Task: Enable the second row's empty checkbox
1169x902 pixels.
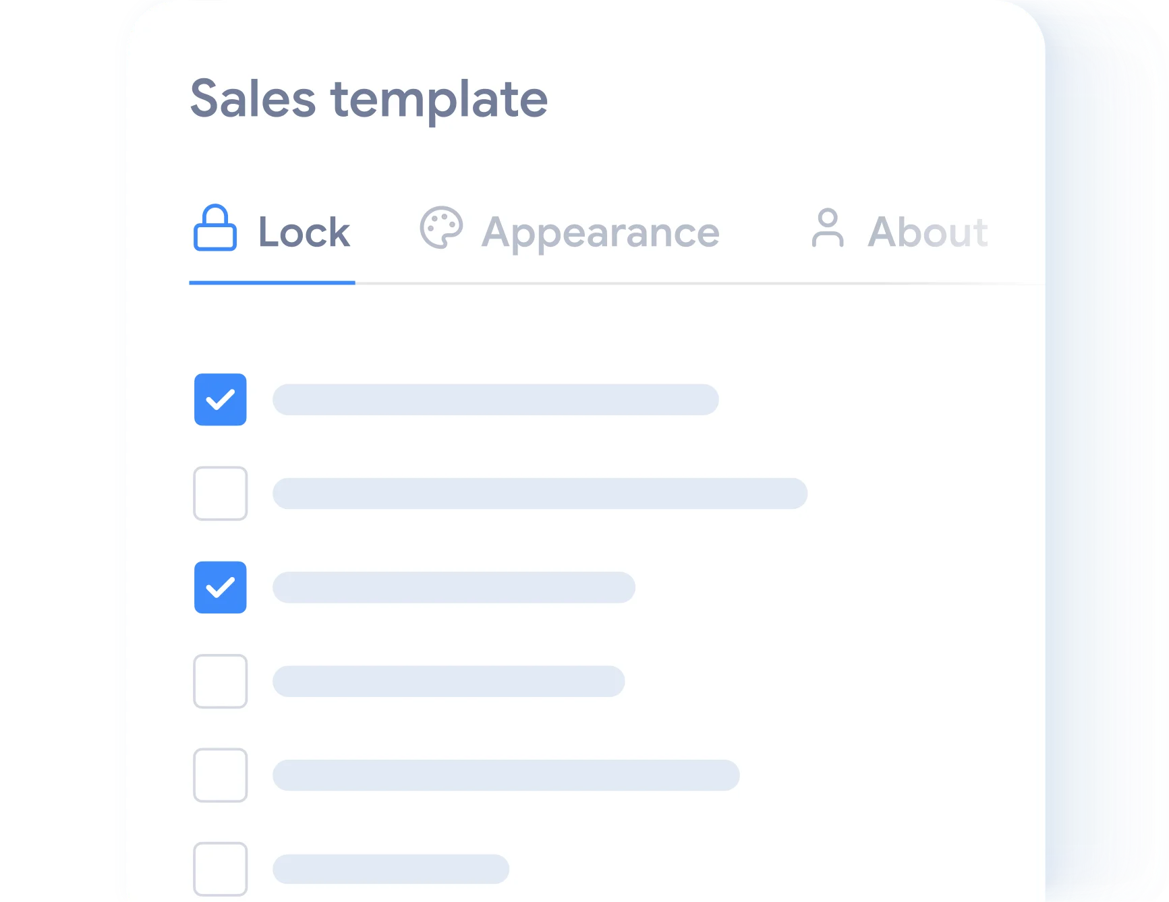Action: (221, 493)
